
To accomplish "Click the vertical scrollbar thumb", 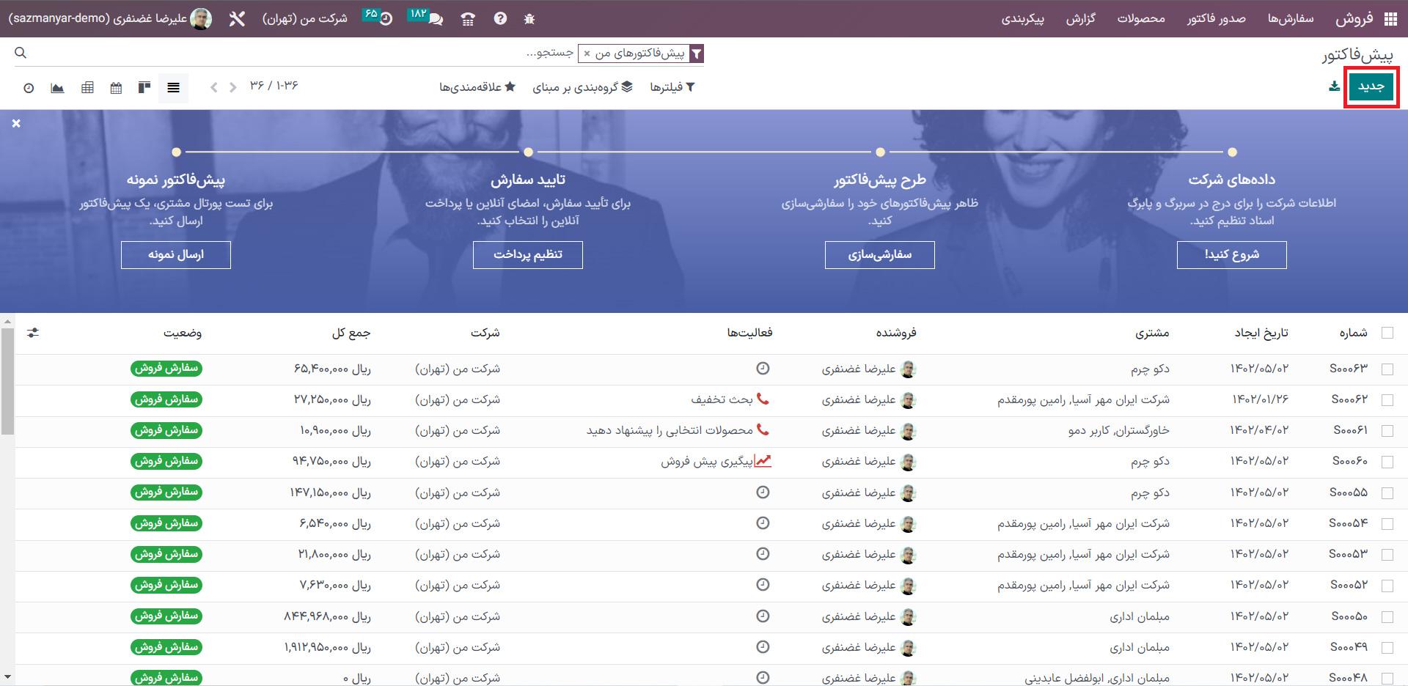I will (7, 381).
